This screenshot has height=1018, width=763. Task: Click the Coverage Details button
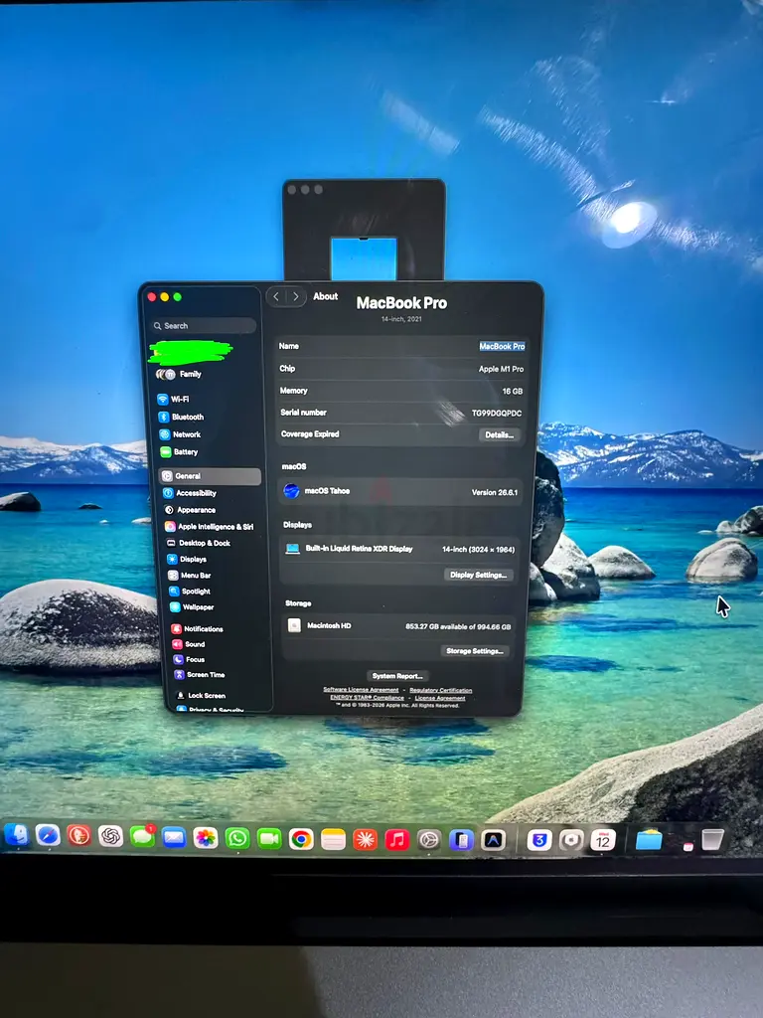pos(499,435)
